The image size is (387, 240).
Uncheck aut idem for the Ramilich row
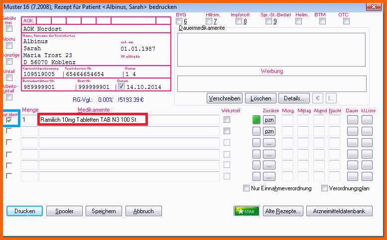tap(9, 120)
